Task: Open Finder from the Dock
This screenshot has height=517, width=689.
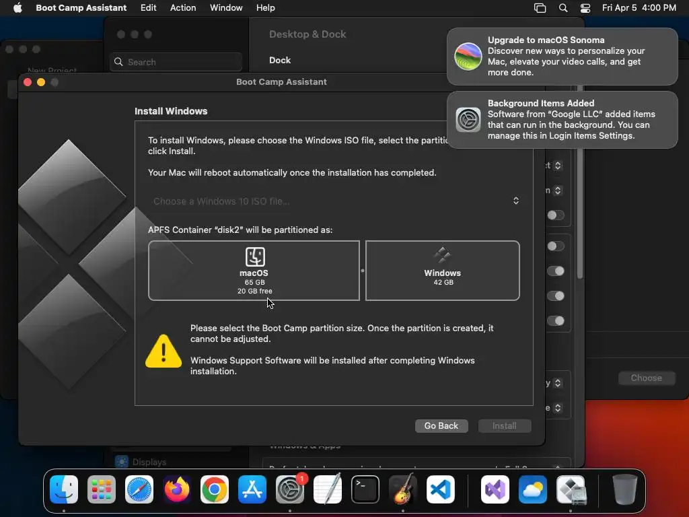Action: pos(64,489)
